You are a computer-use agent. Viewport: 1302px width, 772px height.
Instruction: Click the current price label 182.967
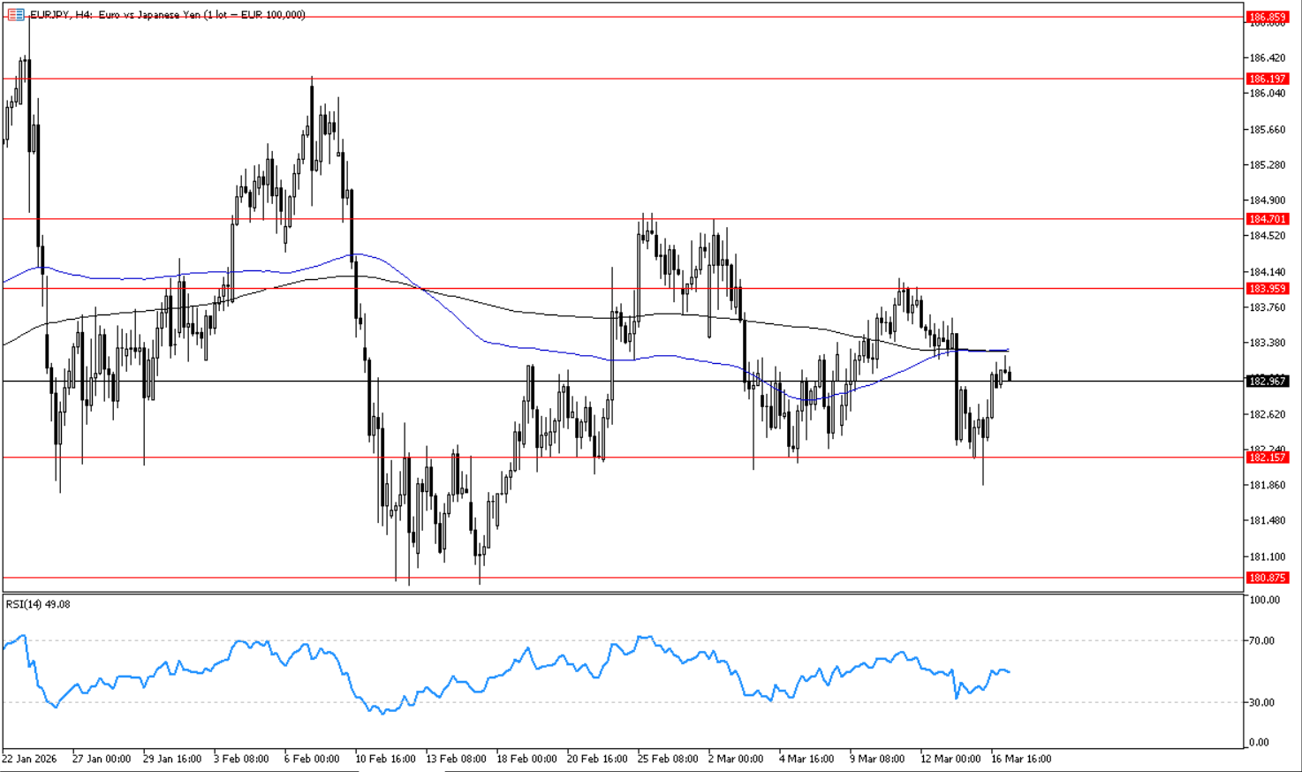click(x=1267, y=382)
